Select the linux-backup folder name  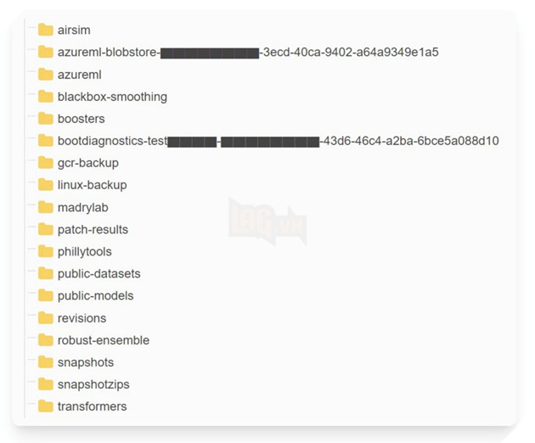[92, 185]
